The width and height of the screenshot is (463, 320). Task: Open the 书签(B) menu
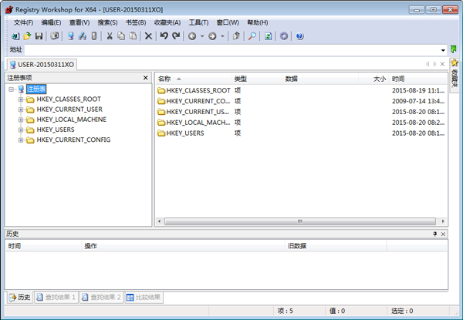point(136,22)
